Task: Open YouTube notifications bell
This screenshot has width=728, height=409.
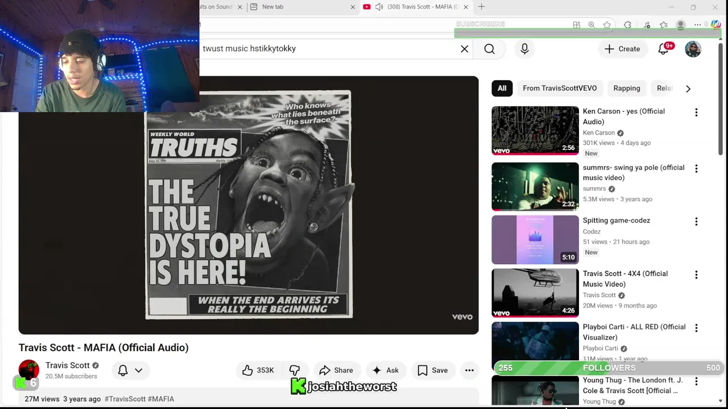Action: pos(663,49)
